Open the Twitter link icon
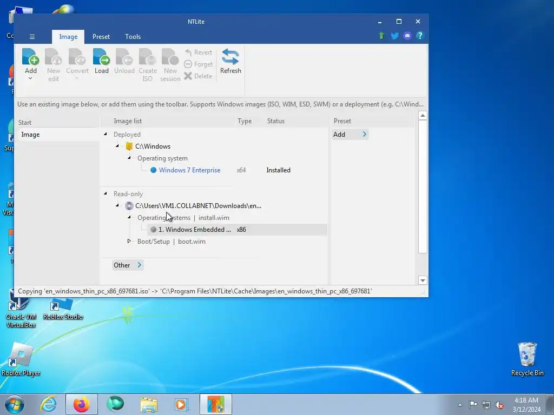554x415 pixels. click(x=394, y=36)
